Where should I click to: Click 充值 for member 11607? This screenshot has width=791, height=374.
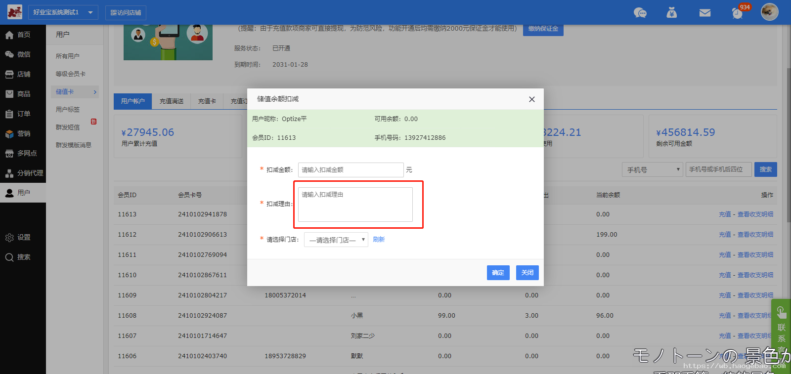725,336
